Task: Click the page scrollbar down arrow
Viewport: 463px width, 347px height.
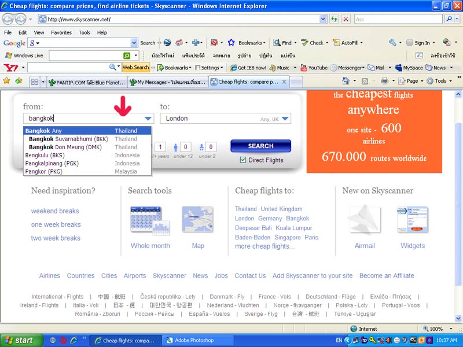Action: click(x=458, y=318)
